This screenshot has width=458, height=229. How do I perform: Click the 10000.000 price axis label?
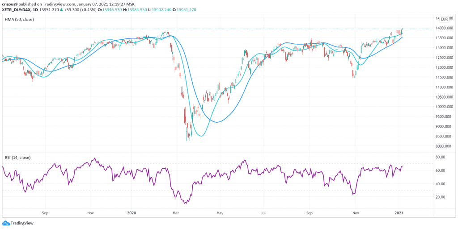point(445,107)
